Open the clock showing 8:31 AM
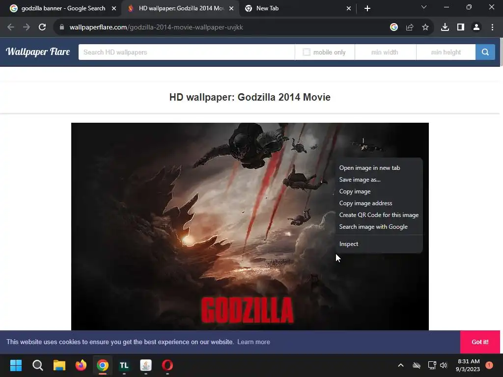Viewport: 503px width, 377px height. (468, 365)
